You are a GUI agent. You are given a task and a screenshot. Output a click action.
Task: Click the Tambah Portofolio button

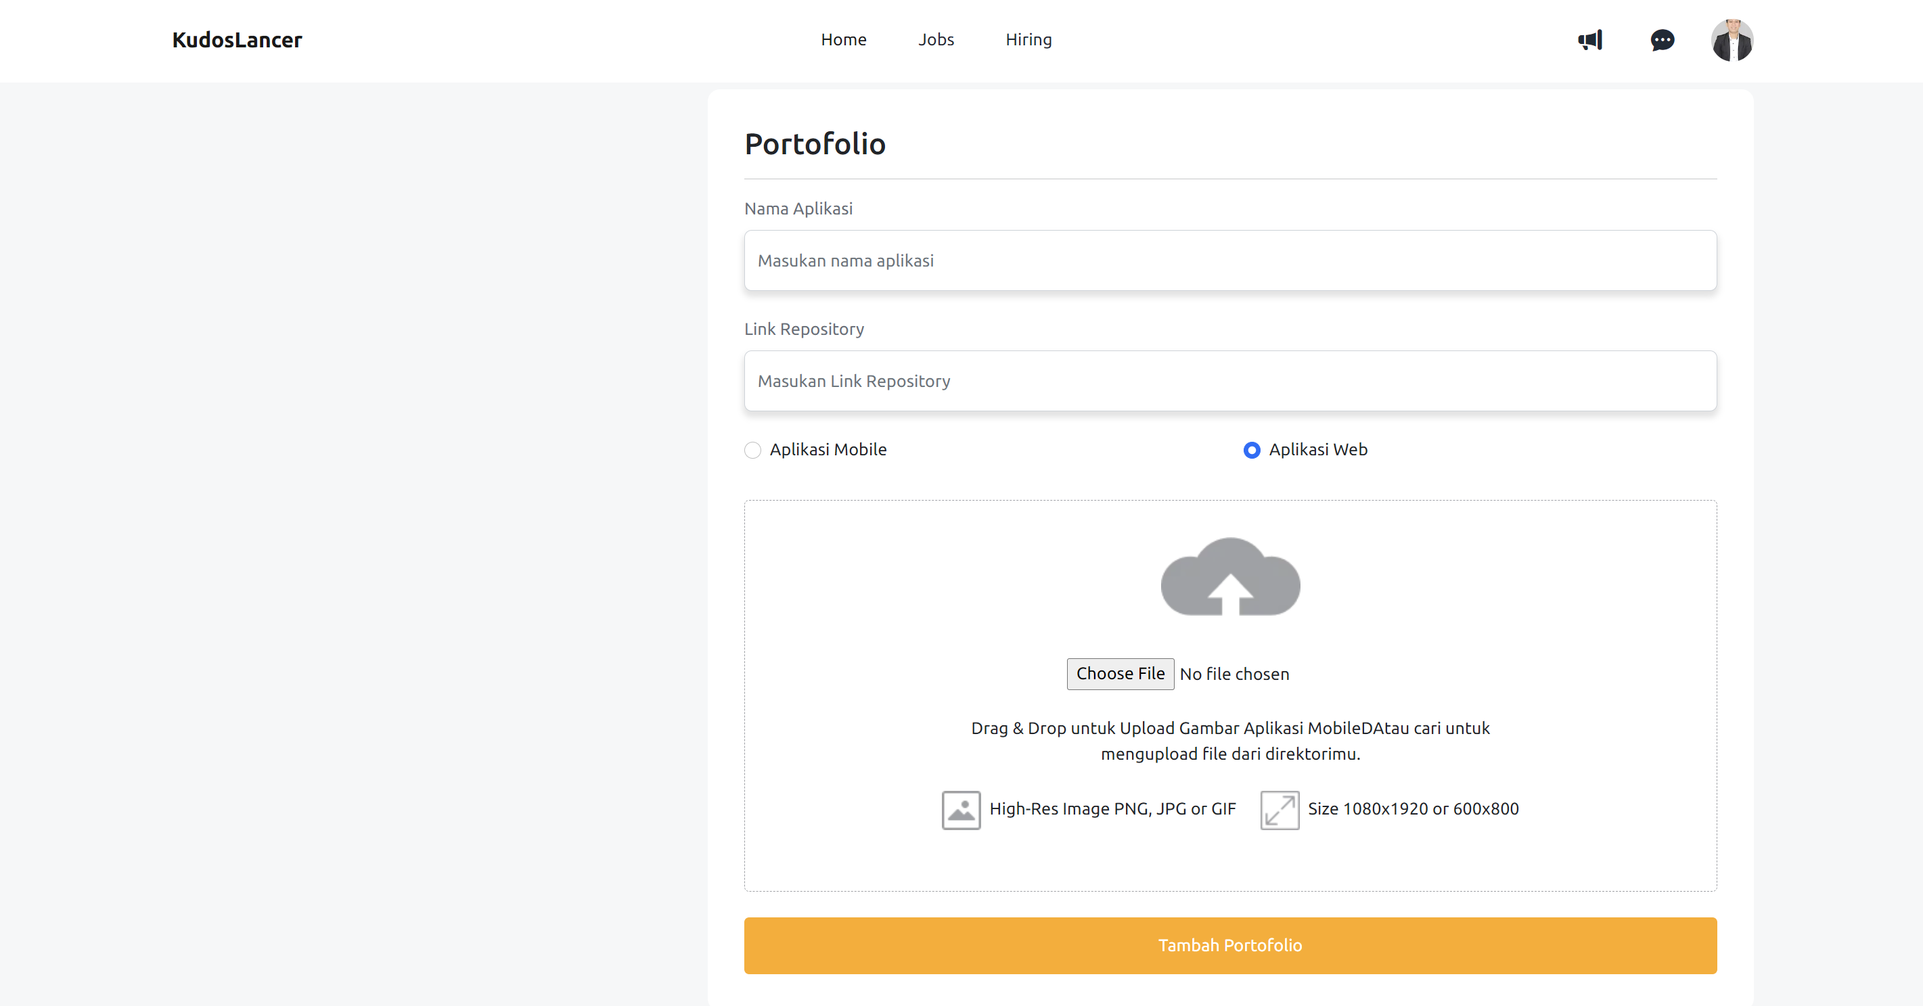pyautogui.click(x=1229, y=945)
